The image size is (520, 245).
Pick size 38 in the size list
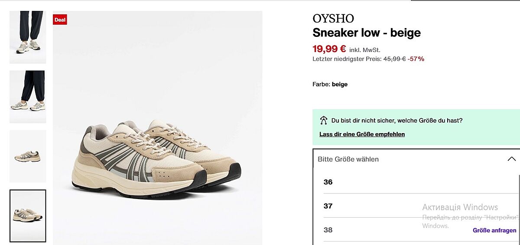(328, 230)
